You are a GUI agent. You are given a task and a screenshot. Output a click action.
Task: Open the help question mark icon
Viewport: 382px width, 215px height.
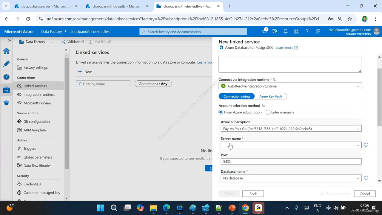point(307,31)
